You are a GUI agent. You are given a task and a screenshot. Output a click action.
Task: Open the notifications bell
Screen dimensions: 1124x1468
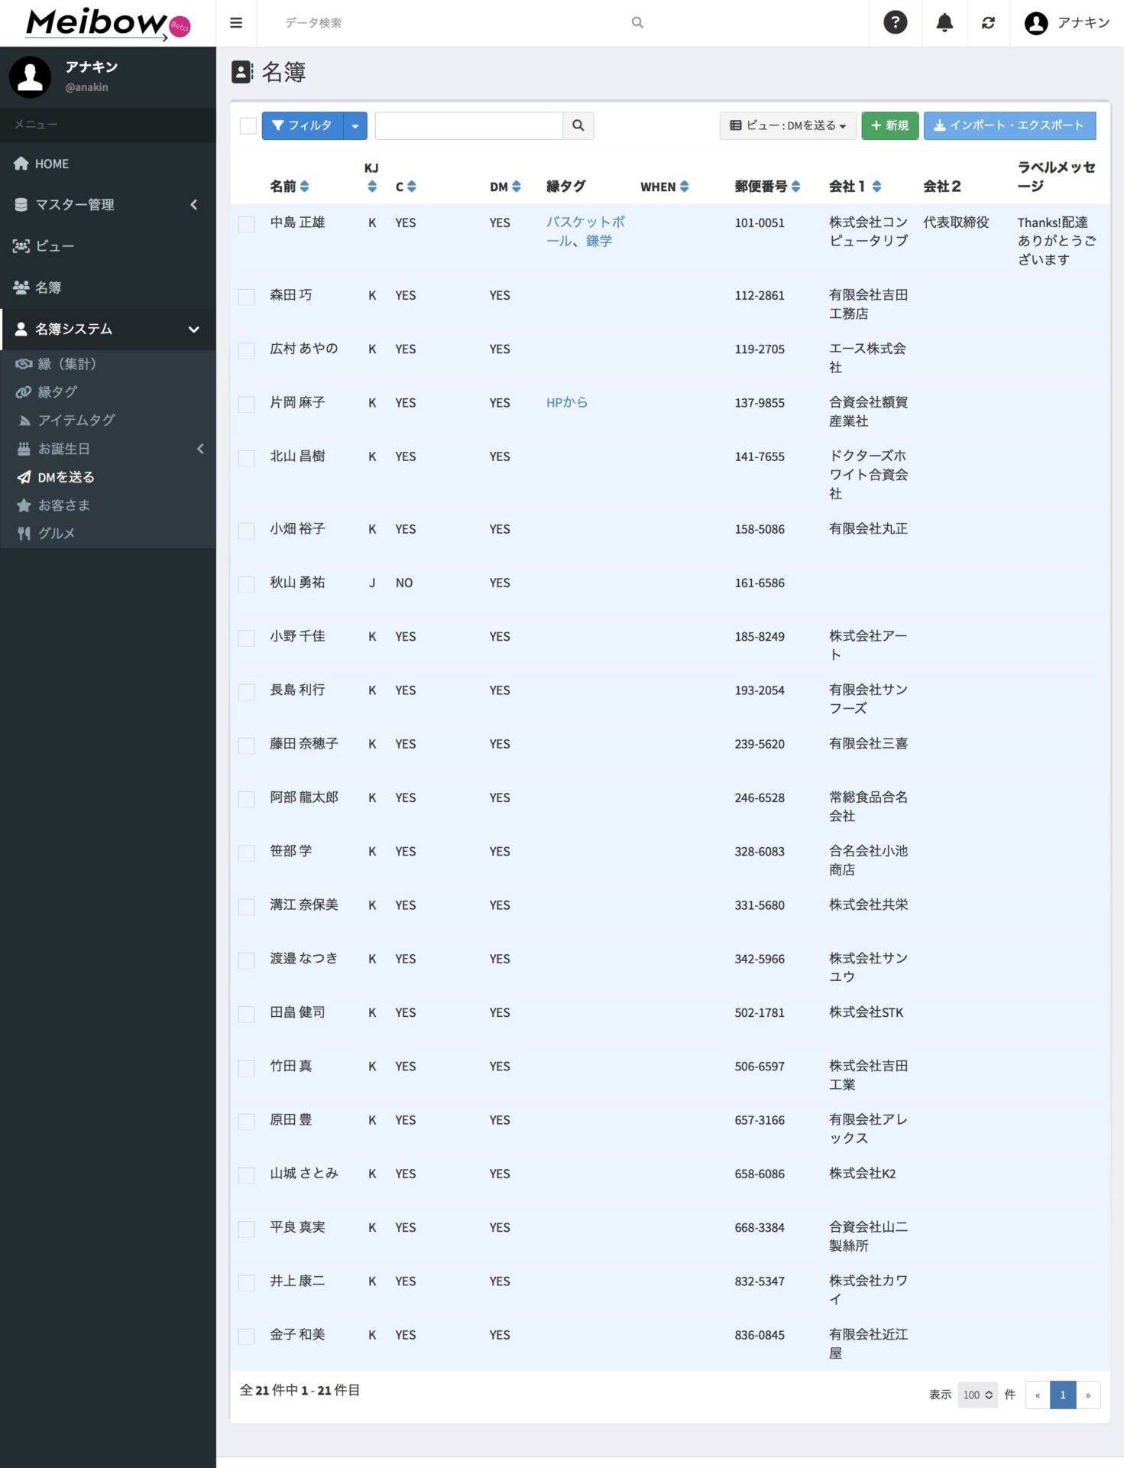point(944,23)
